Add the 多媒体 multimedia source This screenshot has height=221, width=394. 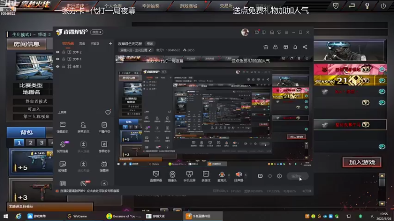206,176
